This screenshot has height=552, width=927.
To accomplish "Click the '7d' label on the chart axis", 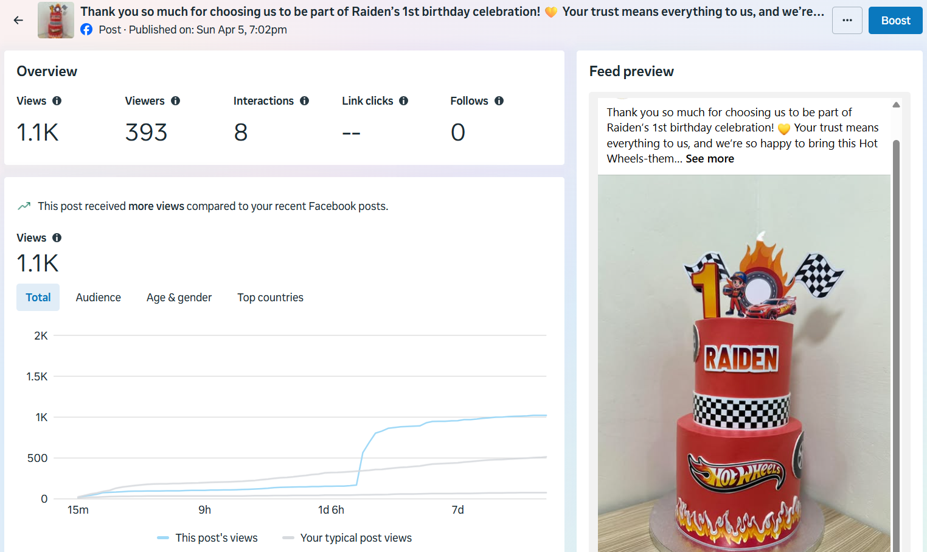I will click(x=458, y=510).
